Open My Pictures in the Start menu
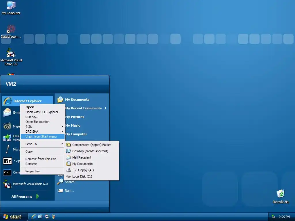The width and height of the screenshot is (295, 221). 75,117
